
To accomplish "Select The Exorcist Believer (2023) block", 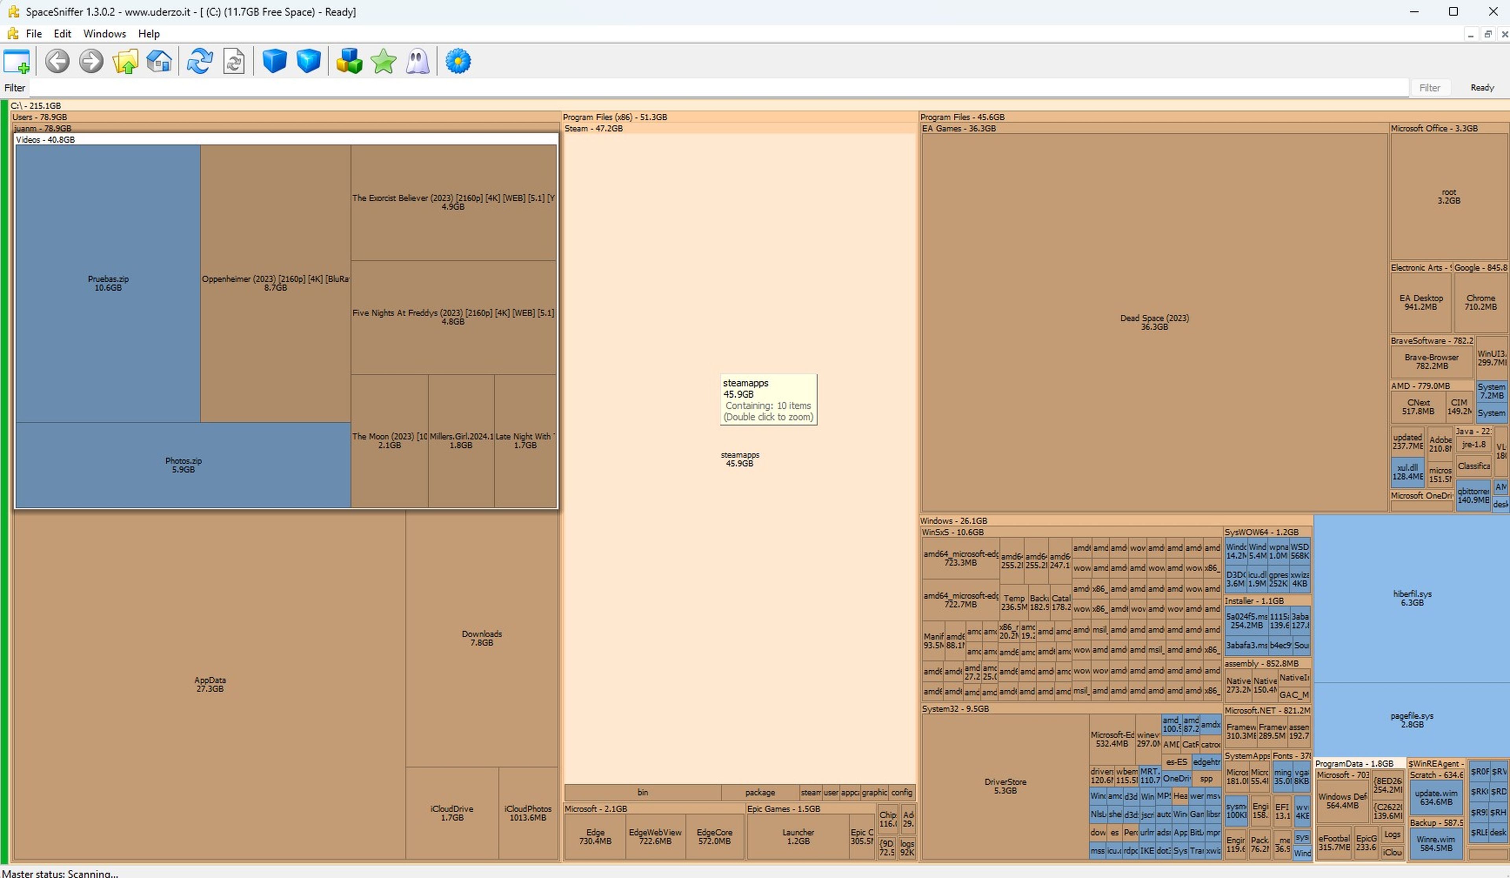I will click(x=454, y=202).
